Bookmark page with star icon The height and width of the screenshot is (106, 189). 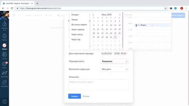point(165,8)
